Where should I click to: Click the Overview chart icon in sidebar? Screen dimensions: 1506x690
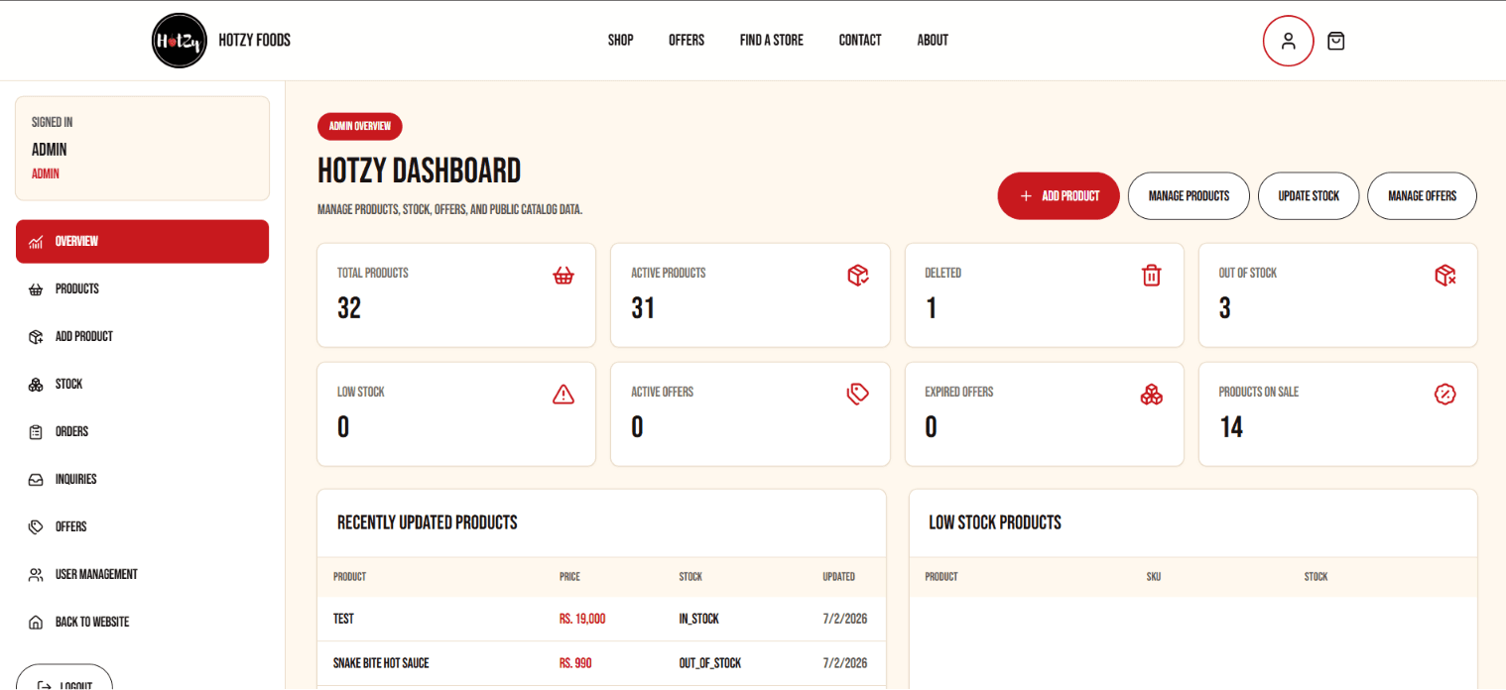[36, 242]
